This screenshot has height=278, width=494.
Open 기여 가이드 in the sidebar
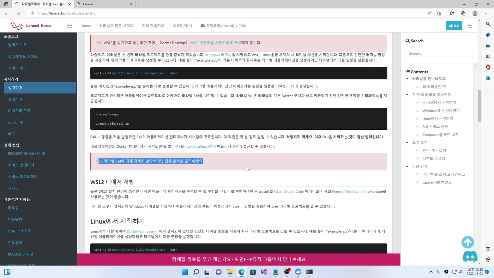point(17,68)
